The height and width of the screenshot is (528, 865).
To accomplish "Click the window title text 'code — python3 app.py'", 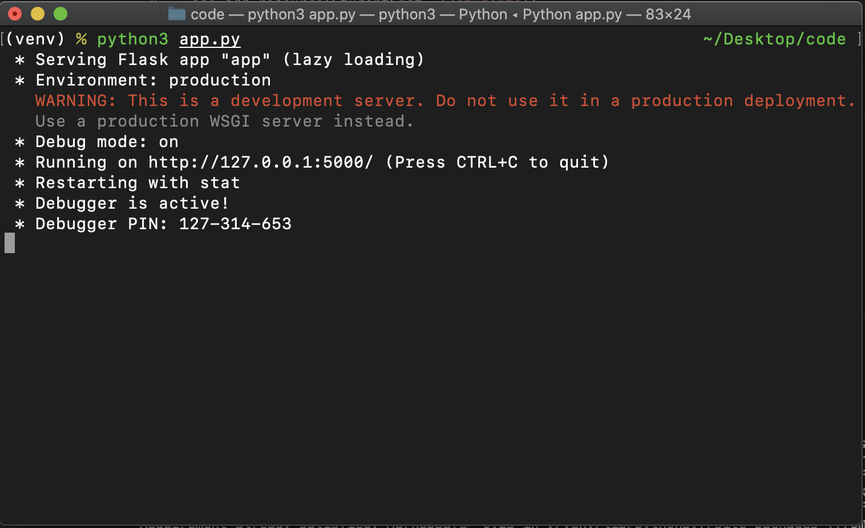I will [273, 14].
